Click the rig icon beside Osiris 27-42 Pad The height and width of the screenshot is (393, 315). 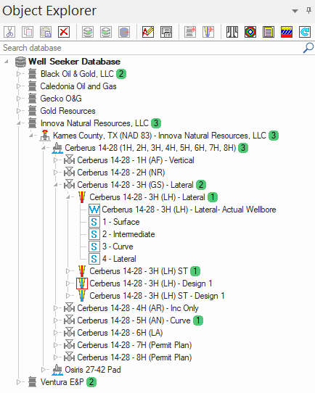[x=57, y=370]
